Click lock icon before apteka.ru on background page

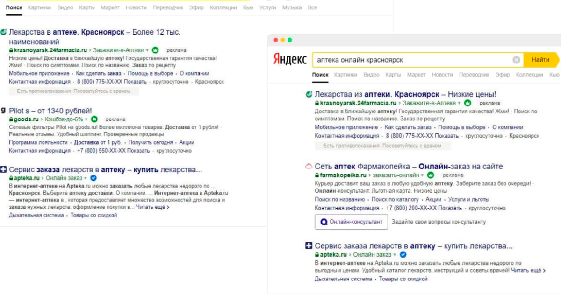click(x=11, y=178)
